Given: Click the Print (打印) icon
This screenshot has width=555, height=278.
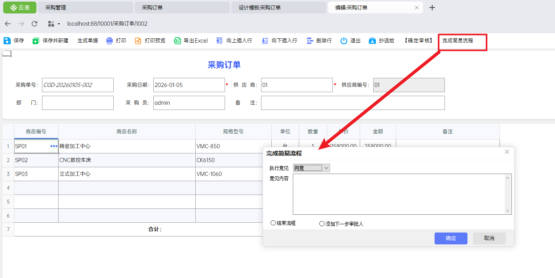Looking at the screenshot, I should coord(110,41).
